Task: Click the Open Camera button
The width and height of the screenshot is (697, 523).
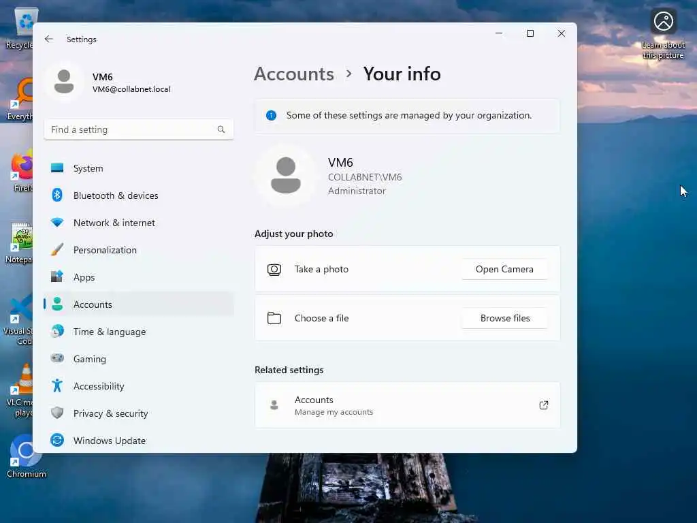Action: tap(504, 269)
